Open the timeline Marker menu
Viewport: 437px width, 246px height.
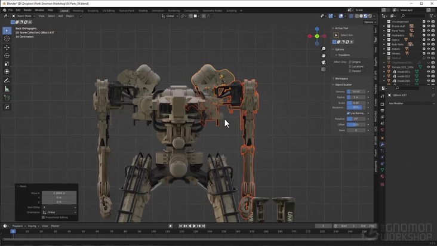point(55,226)
